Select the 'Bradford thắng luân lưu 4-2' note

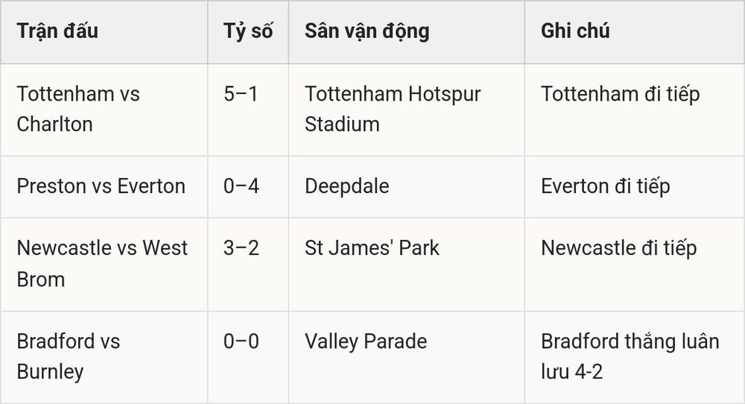click(x=630, y=356)
